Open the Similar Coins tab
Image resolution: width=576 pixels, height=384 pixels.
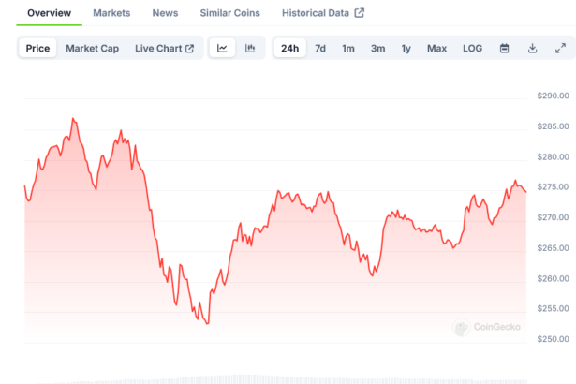point(231,13)
